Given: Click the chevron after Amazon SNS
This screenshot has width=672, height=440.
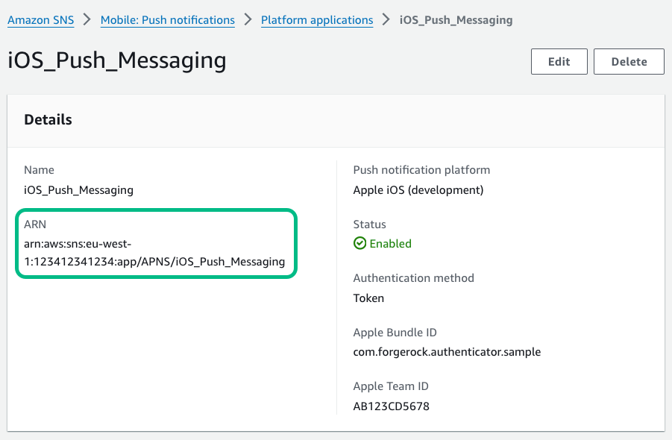Looking at the screenshot, I should (88, 20).
